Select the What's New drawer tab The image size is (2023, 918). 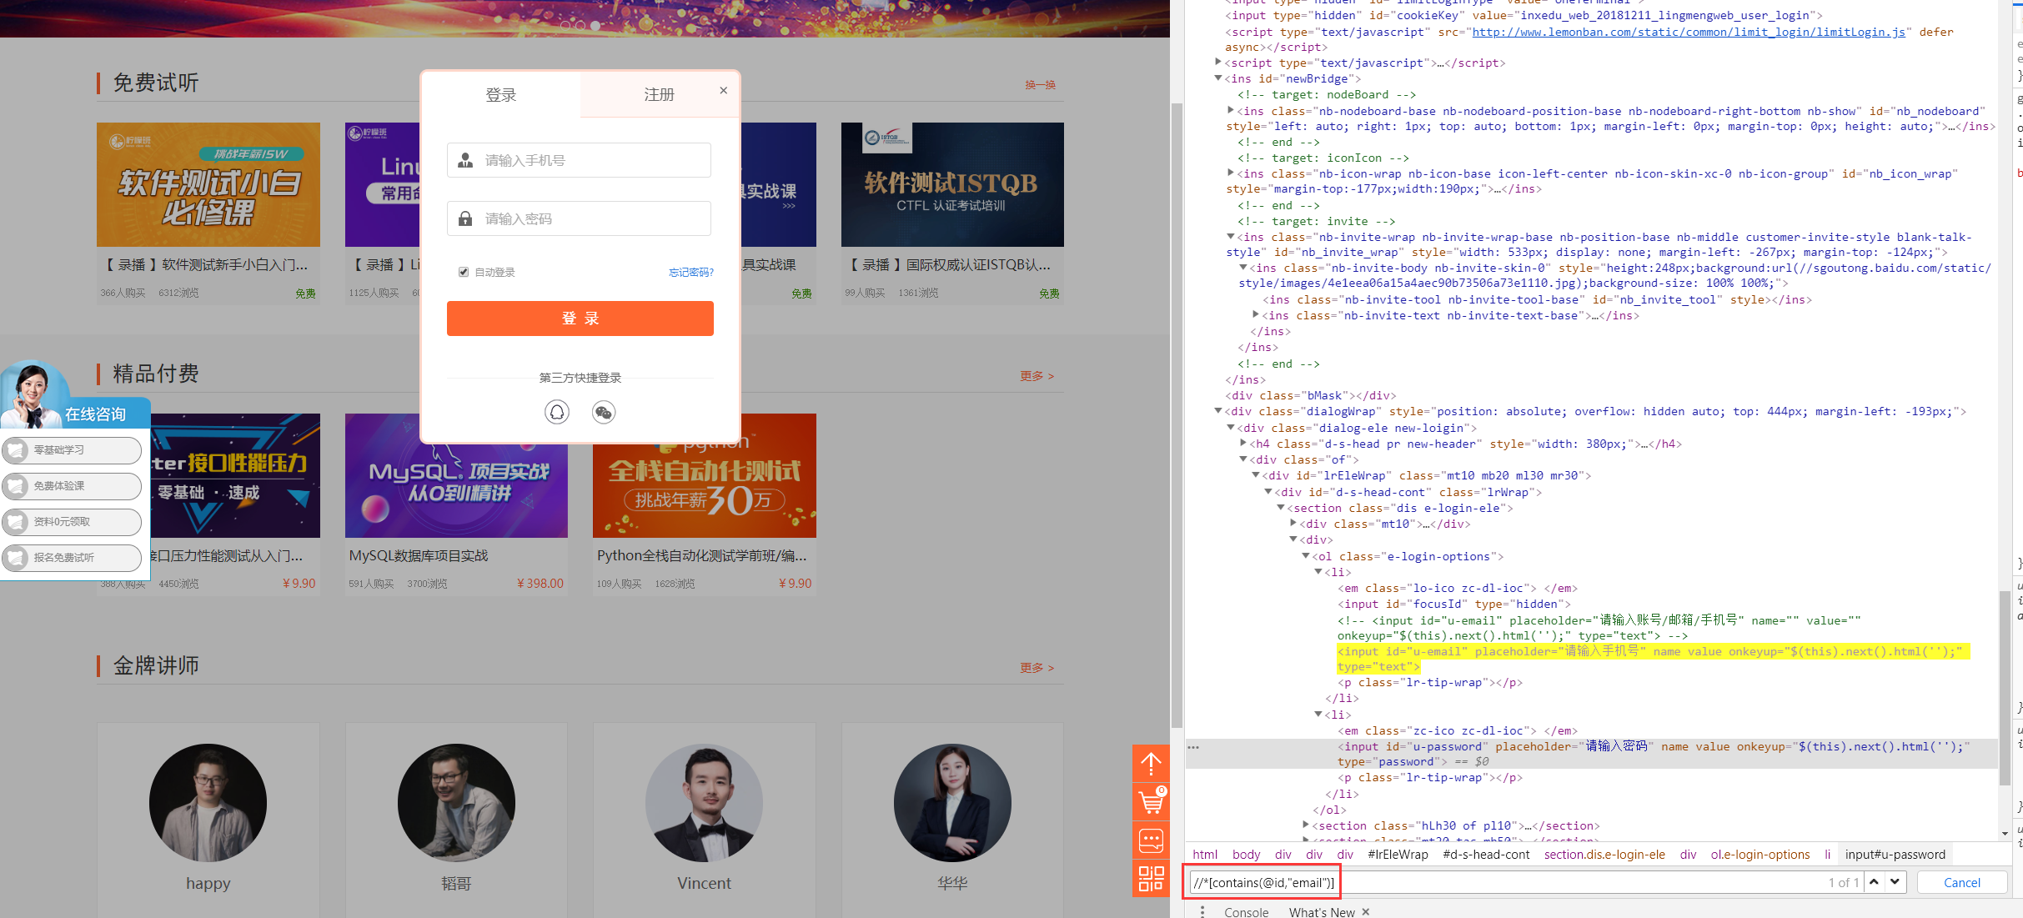click(x=1322, y=912)
